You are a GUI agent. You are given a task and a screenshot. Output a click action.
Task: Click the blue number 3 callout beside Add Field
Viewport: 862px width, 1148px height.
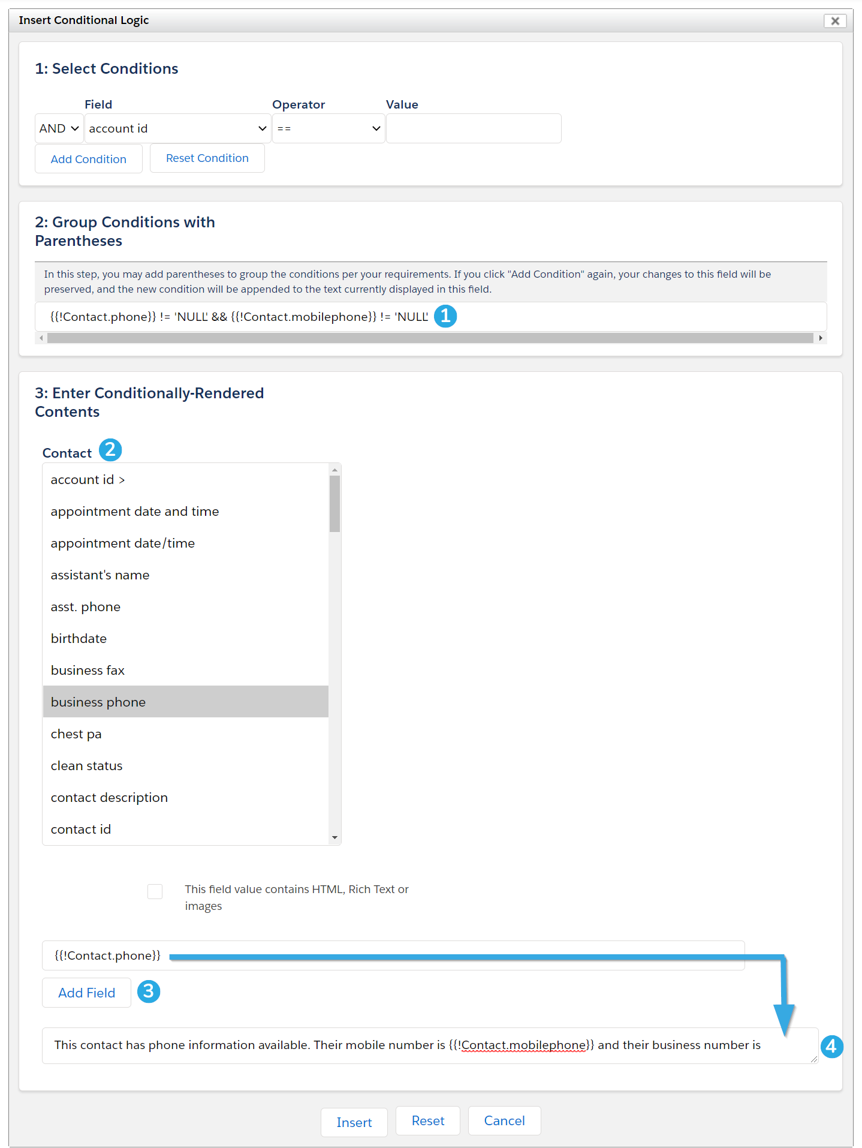(x=149, y=991)
